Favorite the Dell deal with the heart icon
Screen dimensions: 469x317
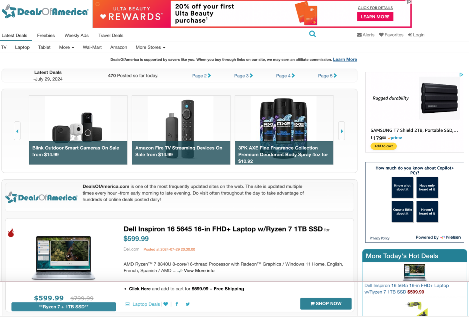click(x=166, y=304)
